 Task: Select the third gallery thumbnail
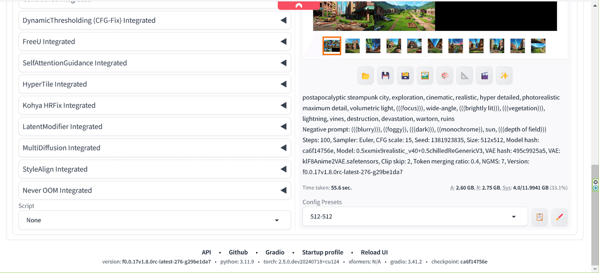(x=373, y=46)
